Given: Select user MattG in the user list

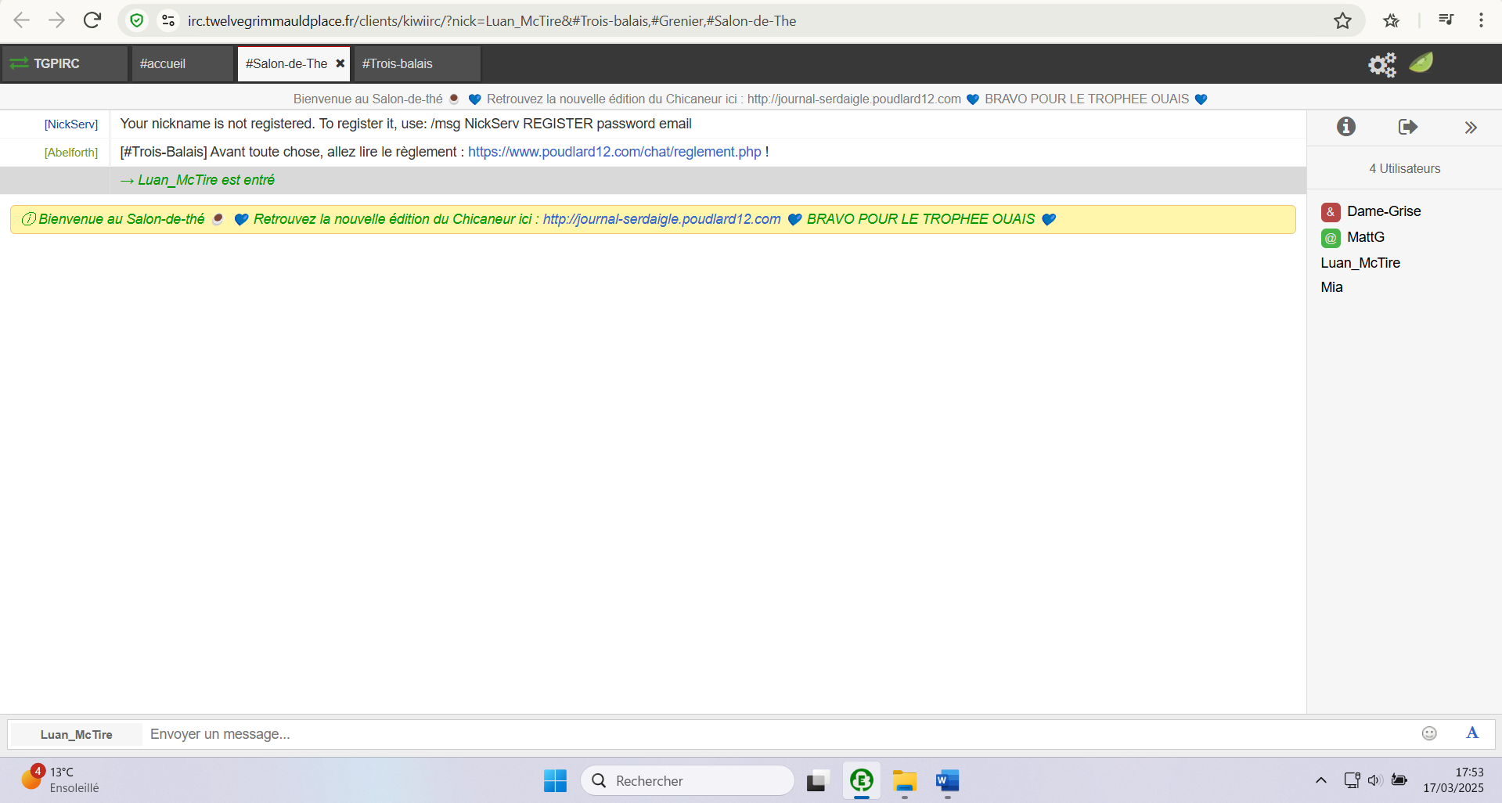Looking at the screenshot, I should click(1365, 237).
